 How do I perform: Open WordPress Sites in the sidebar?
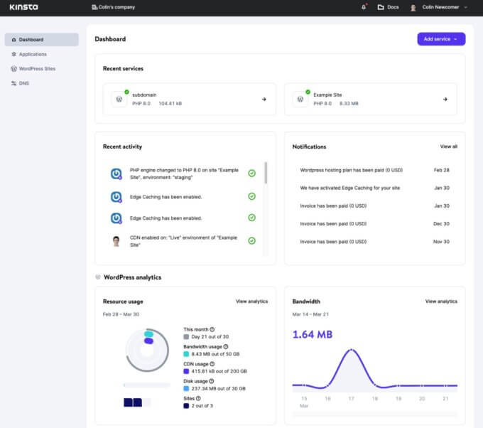point(37,69)
